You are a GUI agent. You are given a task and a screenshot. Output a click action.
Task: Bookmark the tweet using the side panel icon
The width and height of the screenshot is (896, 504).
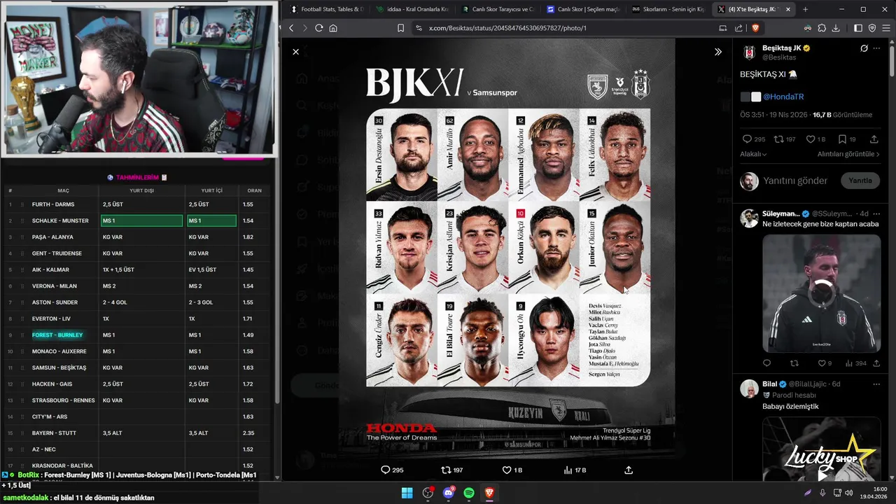tap(842, 139)
